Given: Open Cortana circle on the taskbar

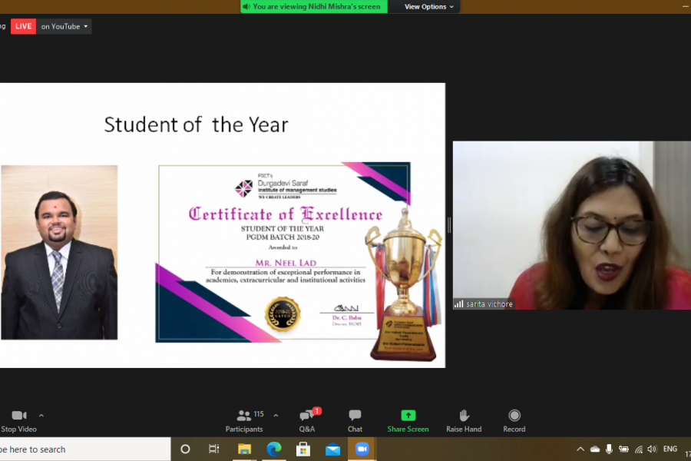Looking at the screenshot, I should (185, 449).
